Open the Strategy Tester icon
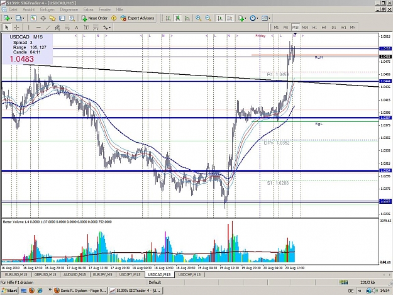393x295 pixels. click(72, 18)
